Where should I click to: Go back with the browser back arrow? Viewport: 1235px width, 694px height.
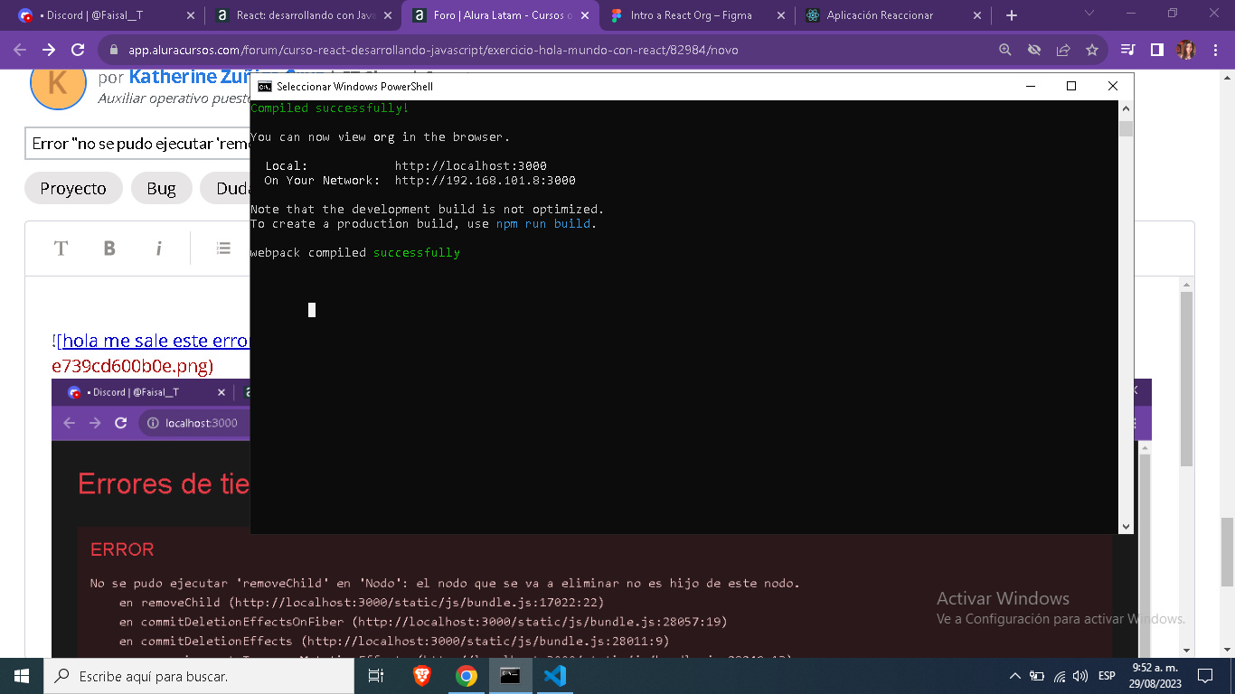pos(20,50)
